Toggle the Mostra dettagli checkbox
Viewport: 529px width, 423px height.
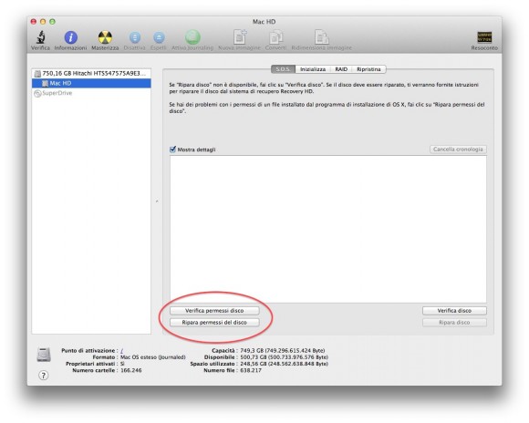(x=172, y=150)
